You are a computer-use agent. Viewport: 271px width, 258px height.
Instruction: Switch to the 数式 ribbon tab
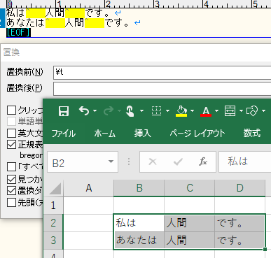(x=252, y=134)
